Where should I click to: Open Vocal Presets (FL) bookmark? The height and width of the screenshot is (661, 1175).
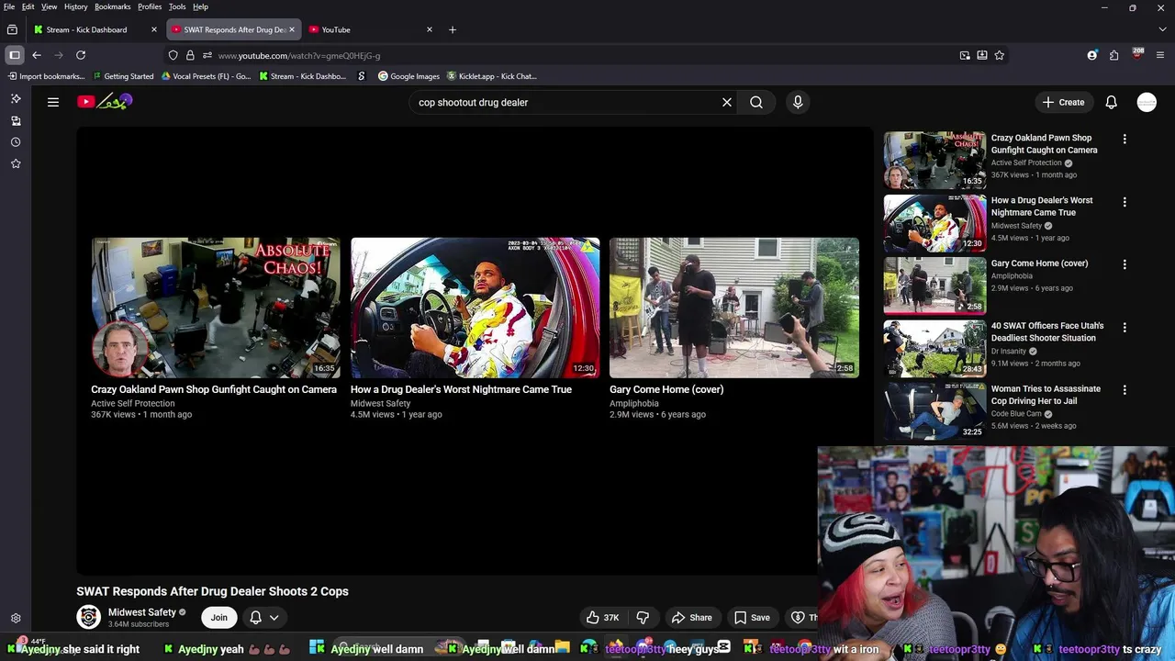206,76
